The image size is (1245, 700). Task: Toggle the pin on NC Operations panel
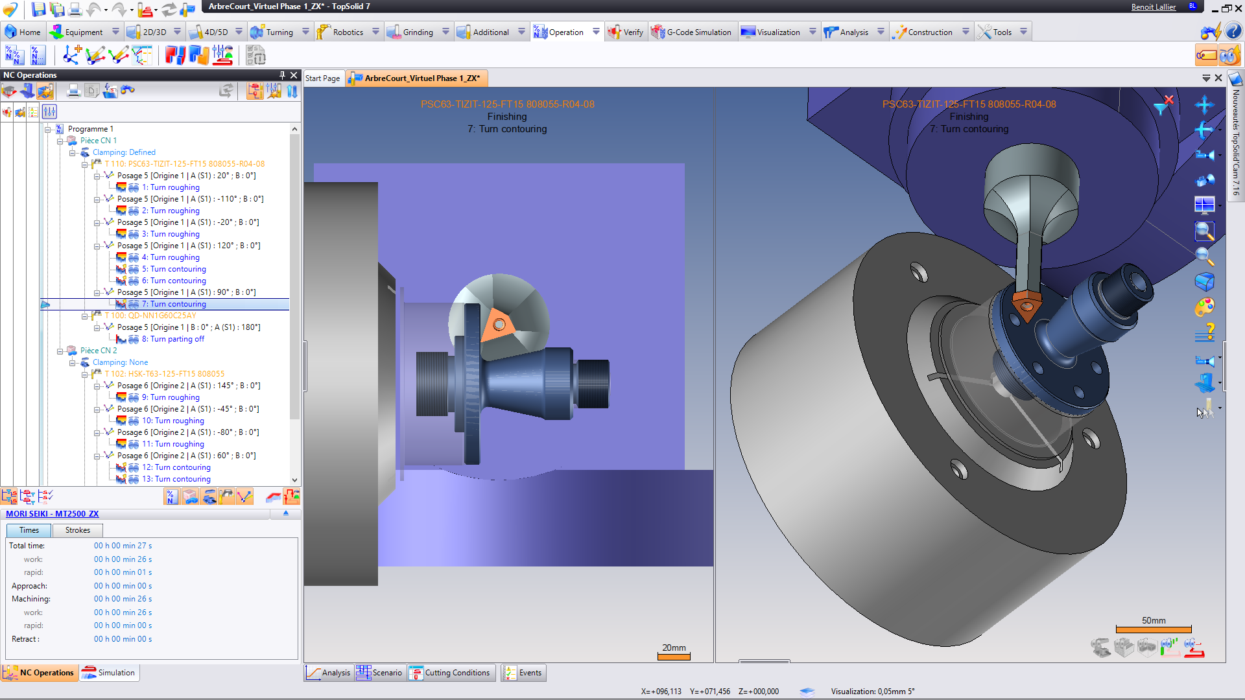point(282,75)
